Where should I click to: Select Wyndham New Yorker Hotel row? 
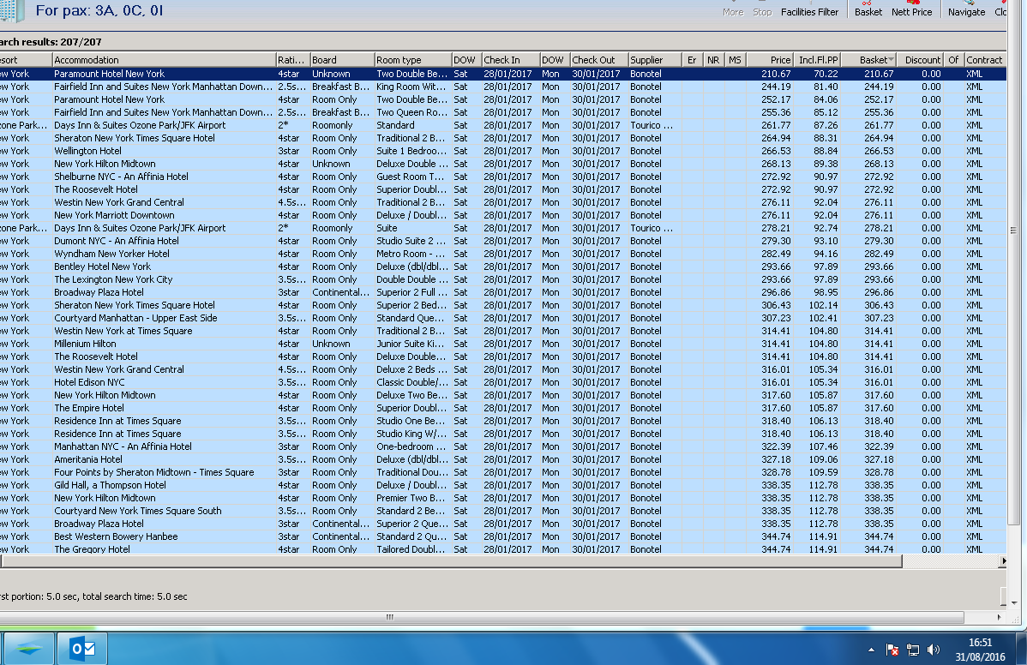point(503,254)
